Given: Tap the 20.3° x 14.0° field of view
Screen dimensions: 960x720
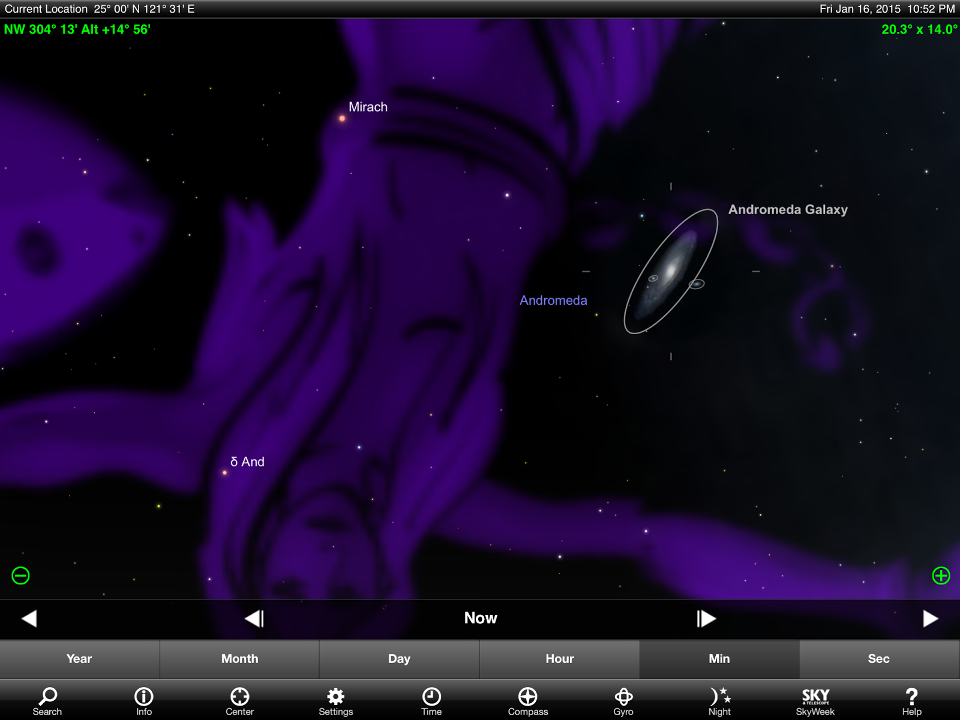Looking at the screenshot, I should (919, 29).
